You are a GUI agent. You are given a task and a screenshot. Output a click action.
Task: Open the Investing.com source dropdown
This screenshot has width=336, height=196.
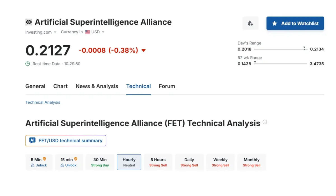tap(55, 32)
